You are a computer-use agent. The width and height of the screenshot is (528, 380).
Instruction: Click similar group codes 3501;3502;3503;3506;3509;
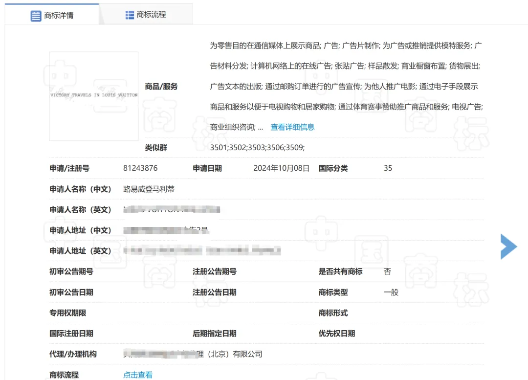click(x=257, y=148)
